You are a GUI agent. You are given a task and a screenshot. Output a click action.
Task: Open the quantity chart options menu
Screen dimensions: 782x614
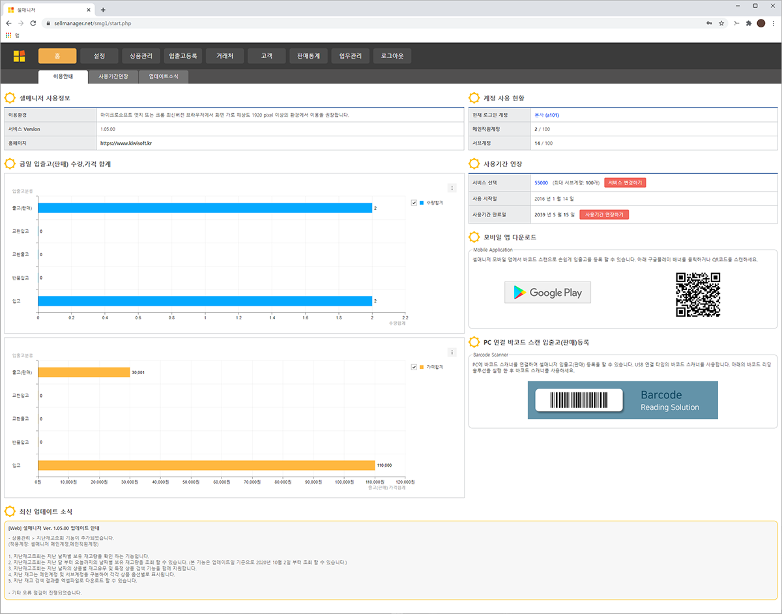point(452,188)
